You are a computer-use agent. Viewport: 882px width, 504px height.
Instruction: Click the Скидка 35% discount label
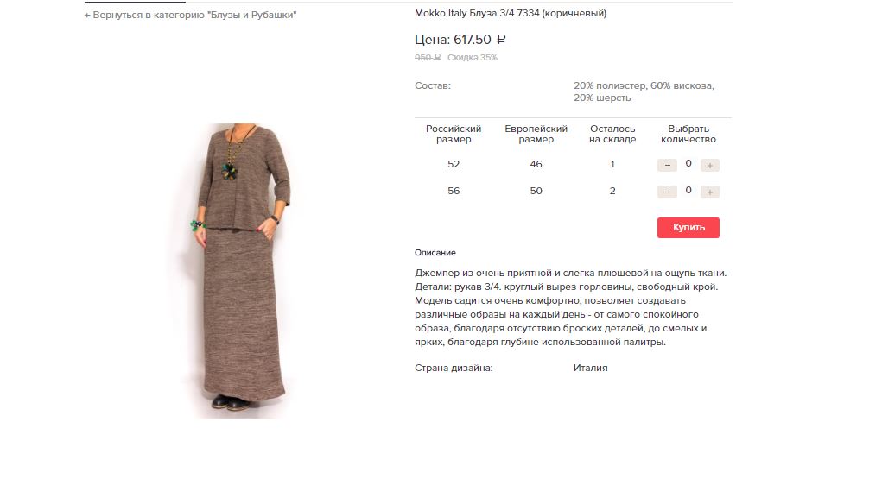click(x=473, y=57)
